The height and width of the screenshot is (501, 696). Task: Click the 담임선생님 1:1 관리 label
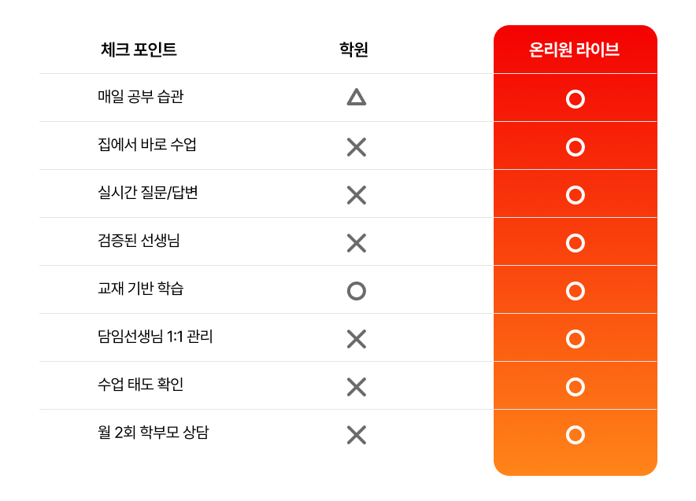click(155, 336)
